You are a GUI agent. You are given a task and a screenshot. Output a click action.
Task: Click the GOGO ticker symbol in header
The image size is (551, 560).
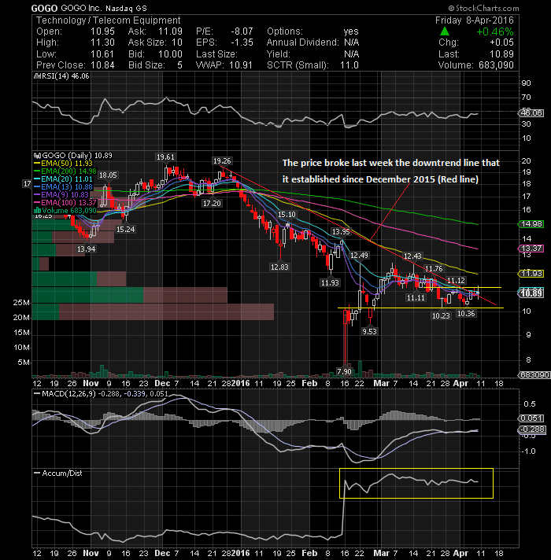coord(44,8)
